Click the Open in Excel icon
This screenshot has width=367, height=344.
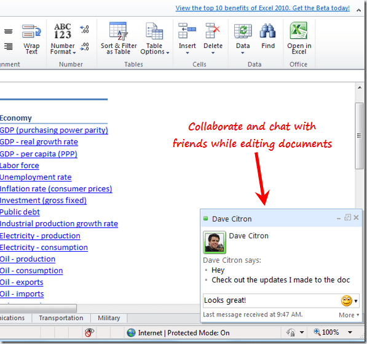(299, 31)
